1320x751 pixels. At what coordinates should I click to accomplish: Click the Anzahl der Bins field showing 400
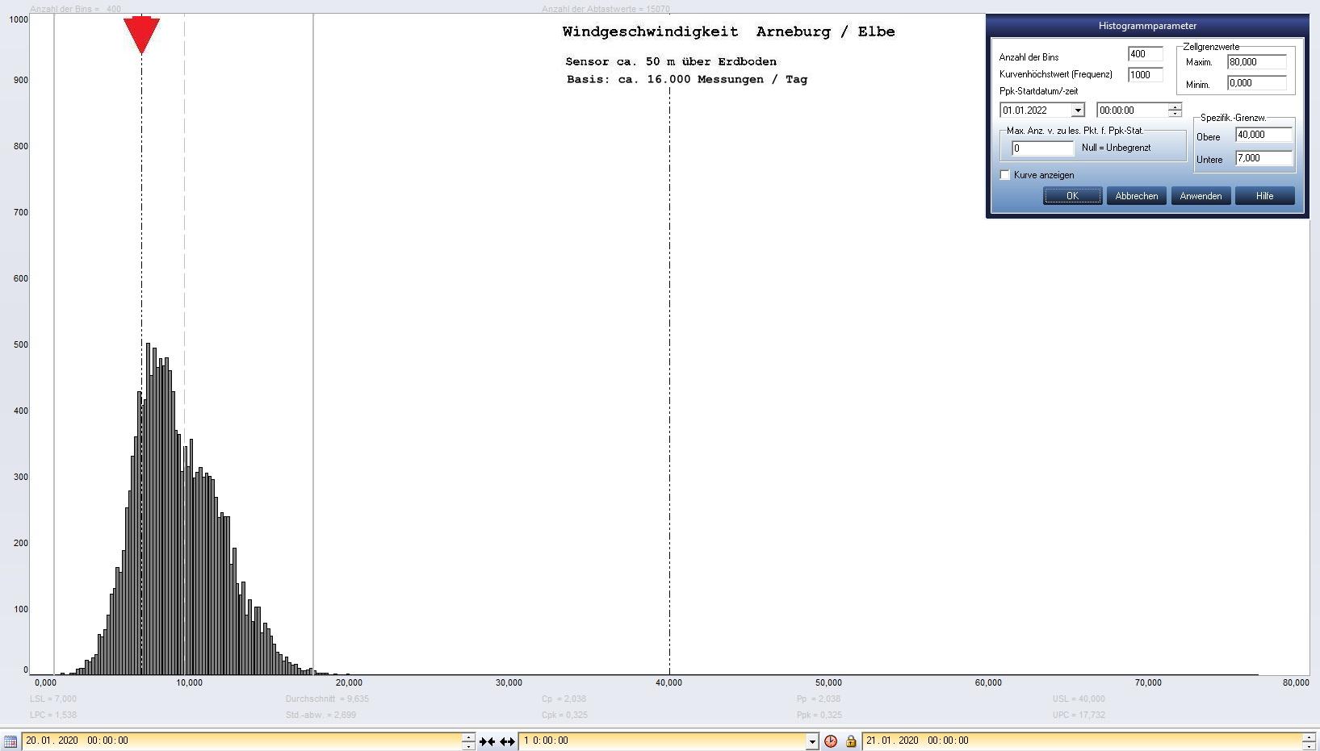click(x=1145, y=54)
